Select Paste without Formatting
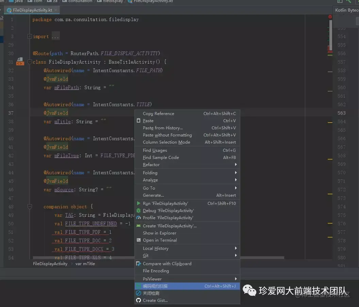Screen dimensions: 359x307 tap(187, 135)
